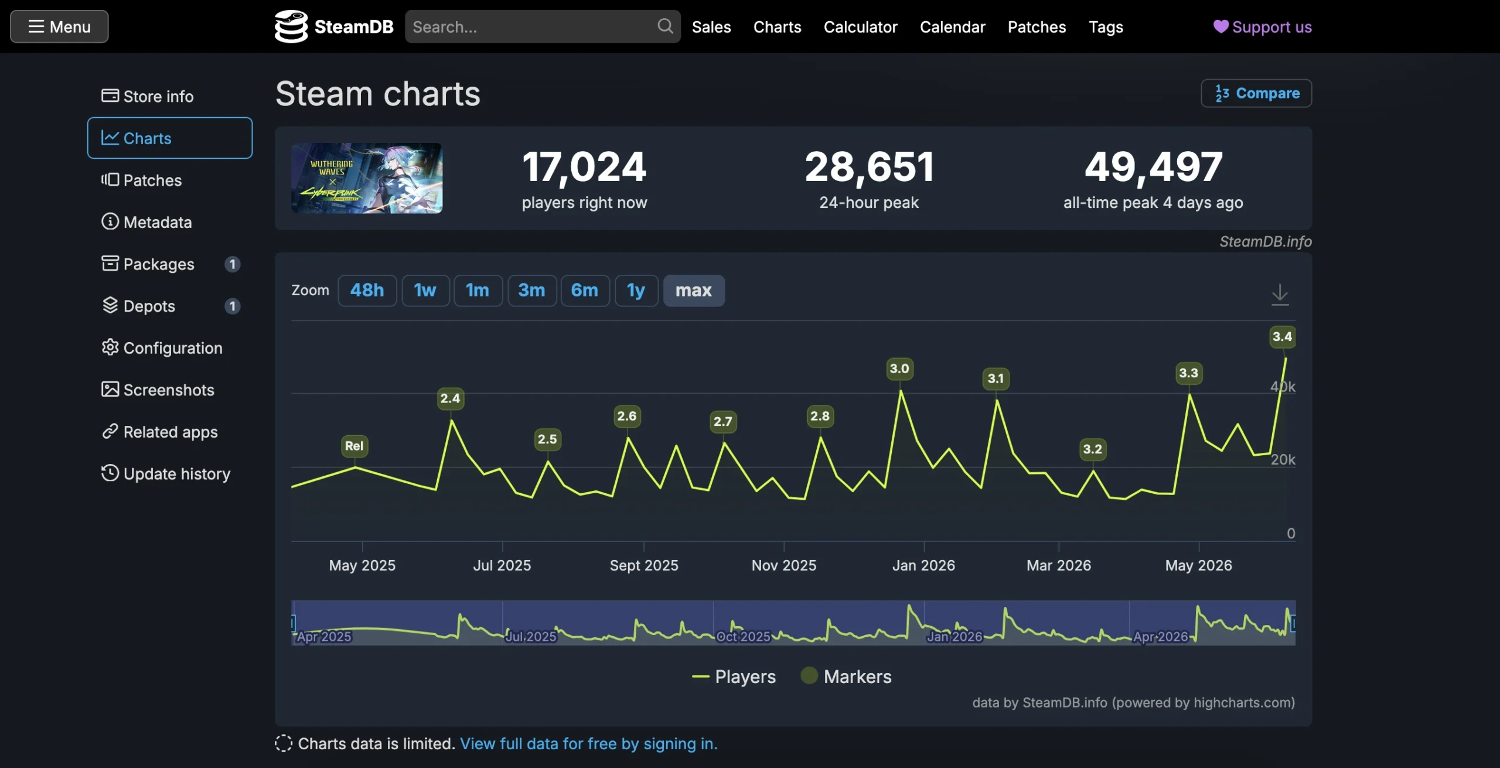
Task: Click the Wuthering Waves game thumbnail
Action: coord(367,178)
